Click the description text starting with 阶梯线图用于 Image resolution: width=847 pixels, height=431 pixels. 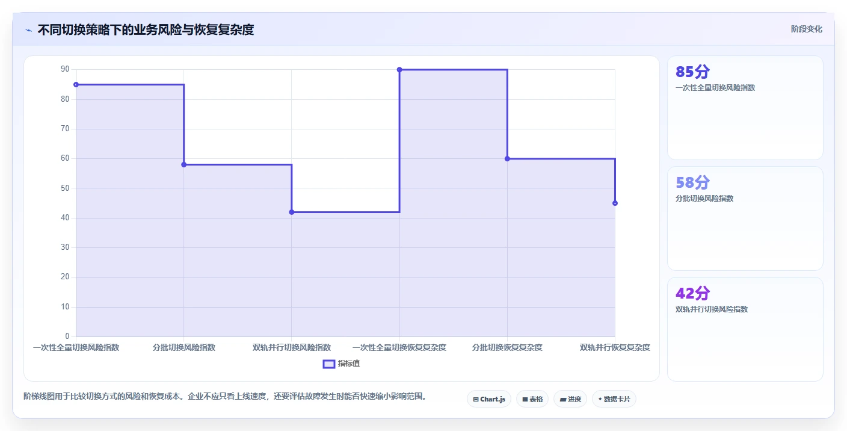coord(225,397)
